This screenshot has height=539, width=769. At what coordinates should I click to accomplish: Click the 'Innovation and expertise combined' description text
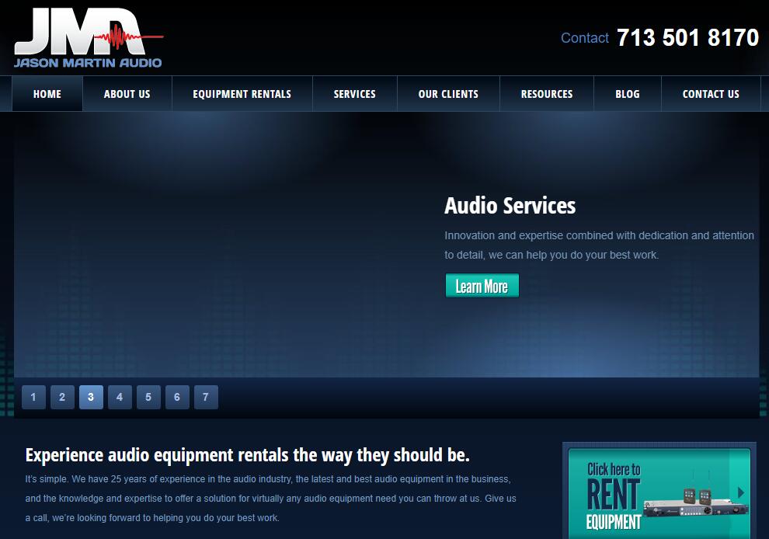[600, 245]
